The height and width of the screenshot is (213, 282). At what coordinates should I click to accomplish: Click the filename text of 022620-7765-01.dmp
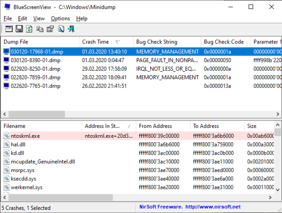35,86
